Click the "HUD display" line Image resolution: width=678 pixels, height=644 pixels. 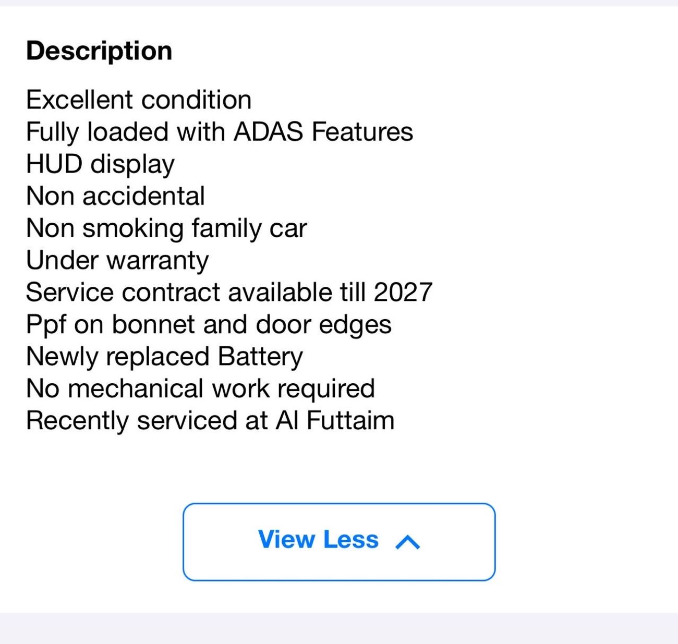click(x=100, y=164)
